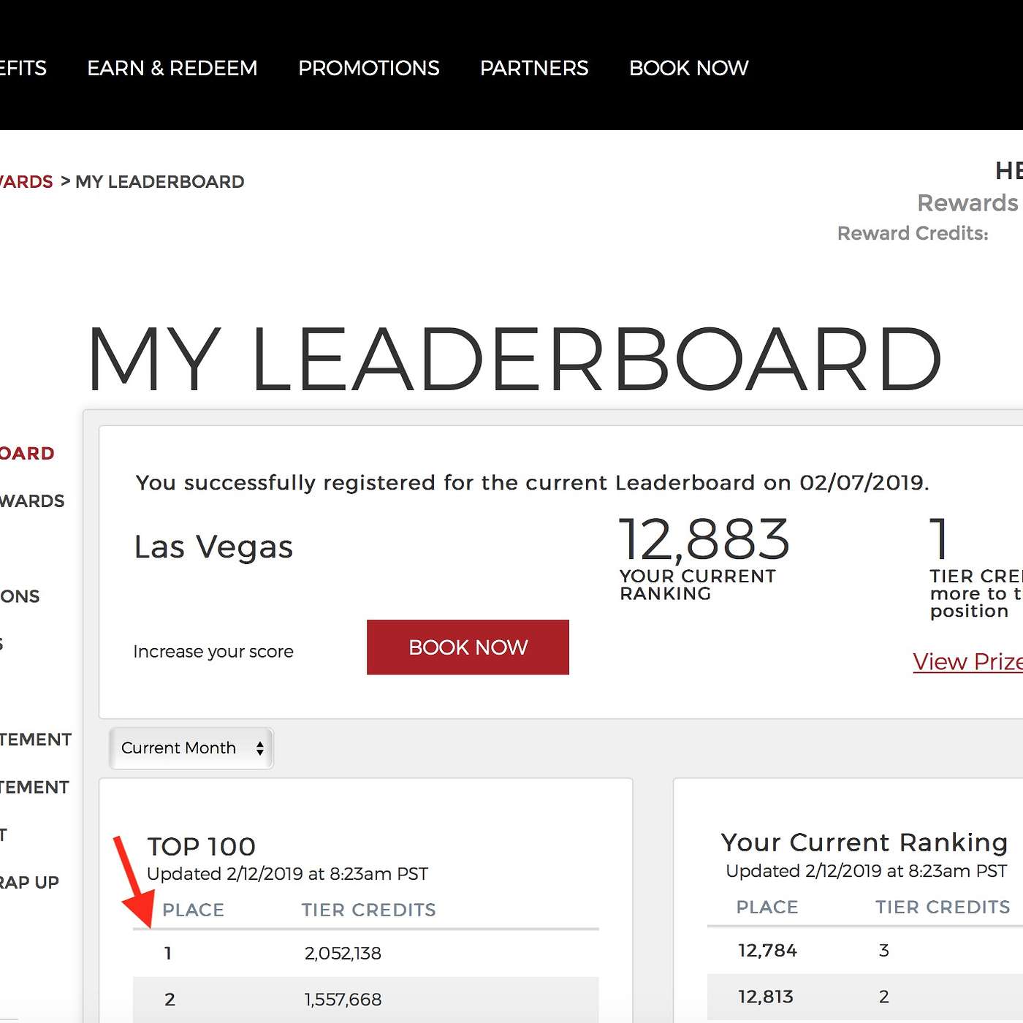
Task: Select the red Leaderboard sidebar item
Action: [x=27, y=453]
